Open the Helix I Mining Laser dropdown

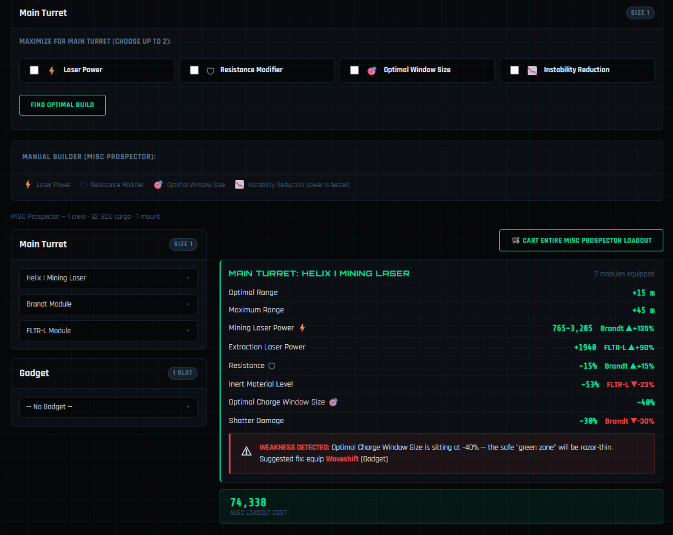point(108,278)
